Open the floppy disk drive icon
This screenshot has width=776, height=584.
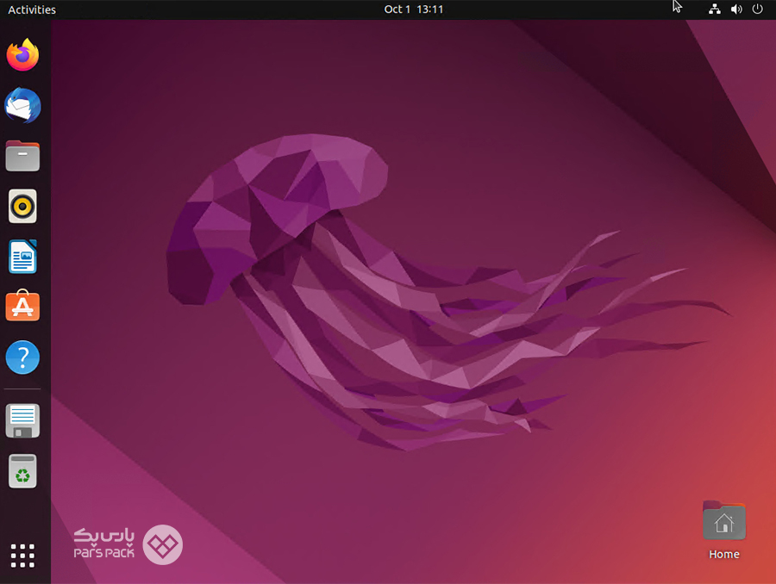22,421
